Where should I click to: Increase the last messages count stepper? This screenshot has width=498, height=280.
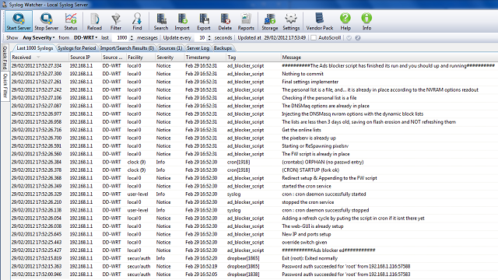click(132, 37)
